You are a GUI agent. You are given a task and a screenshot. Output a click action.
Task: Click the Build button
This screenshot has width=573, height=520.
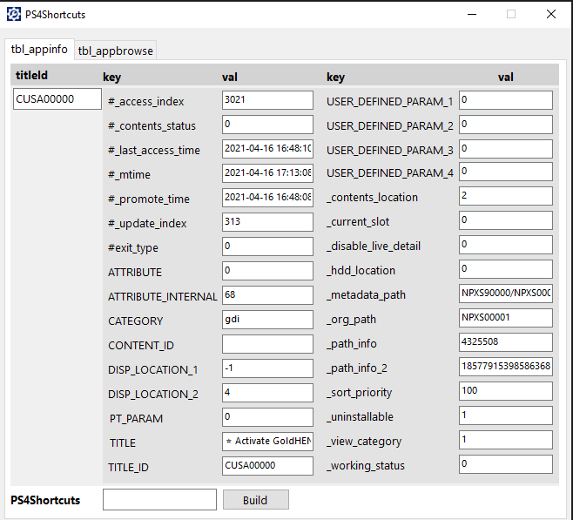pos(256,500)
